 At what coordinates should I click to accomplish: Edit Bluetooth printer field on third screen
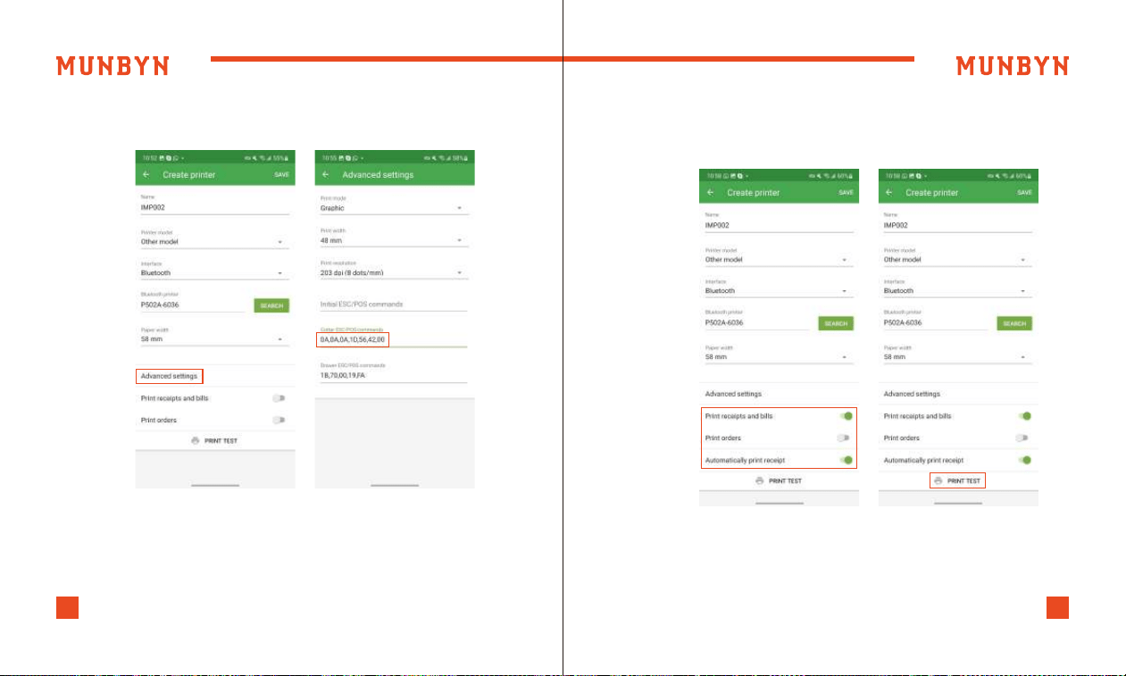pyautogui.click(x=756, y=323)
